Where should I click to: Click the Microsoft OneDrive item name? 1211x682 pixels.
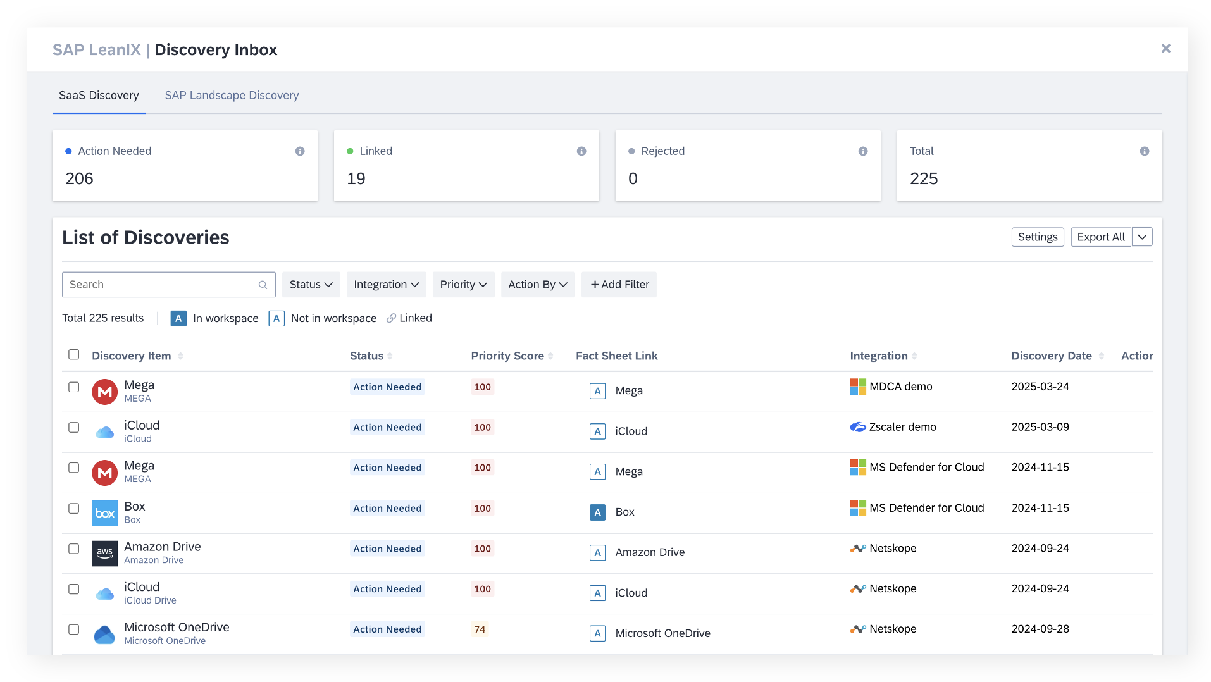point(177,627)
